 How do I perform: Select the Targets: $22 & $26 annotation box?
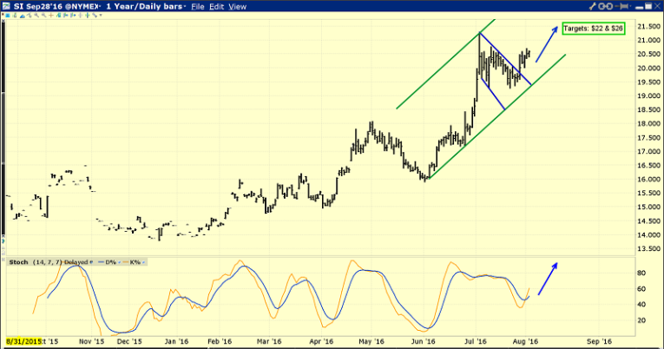tap(594, 28)
